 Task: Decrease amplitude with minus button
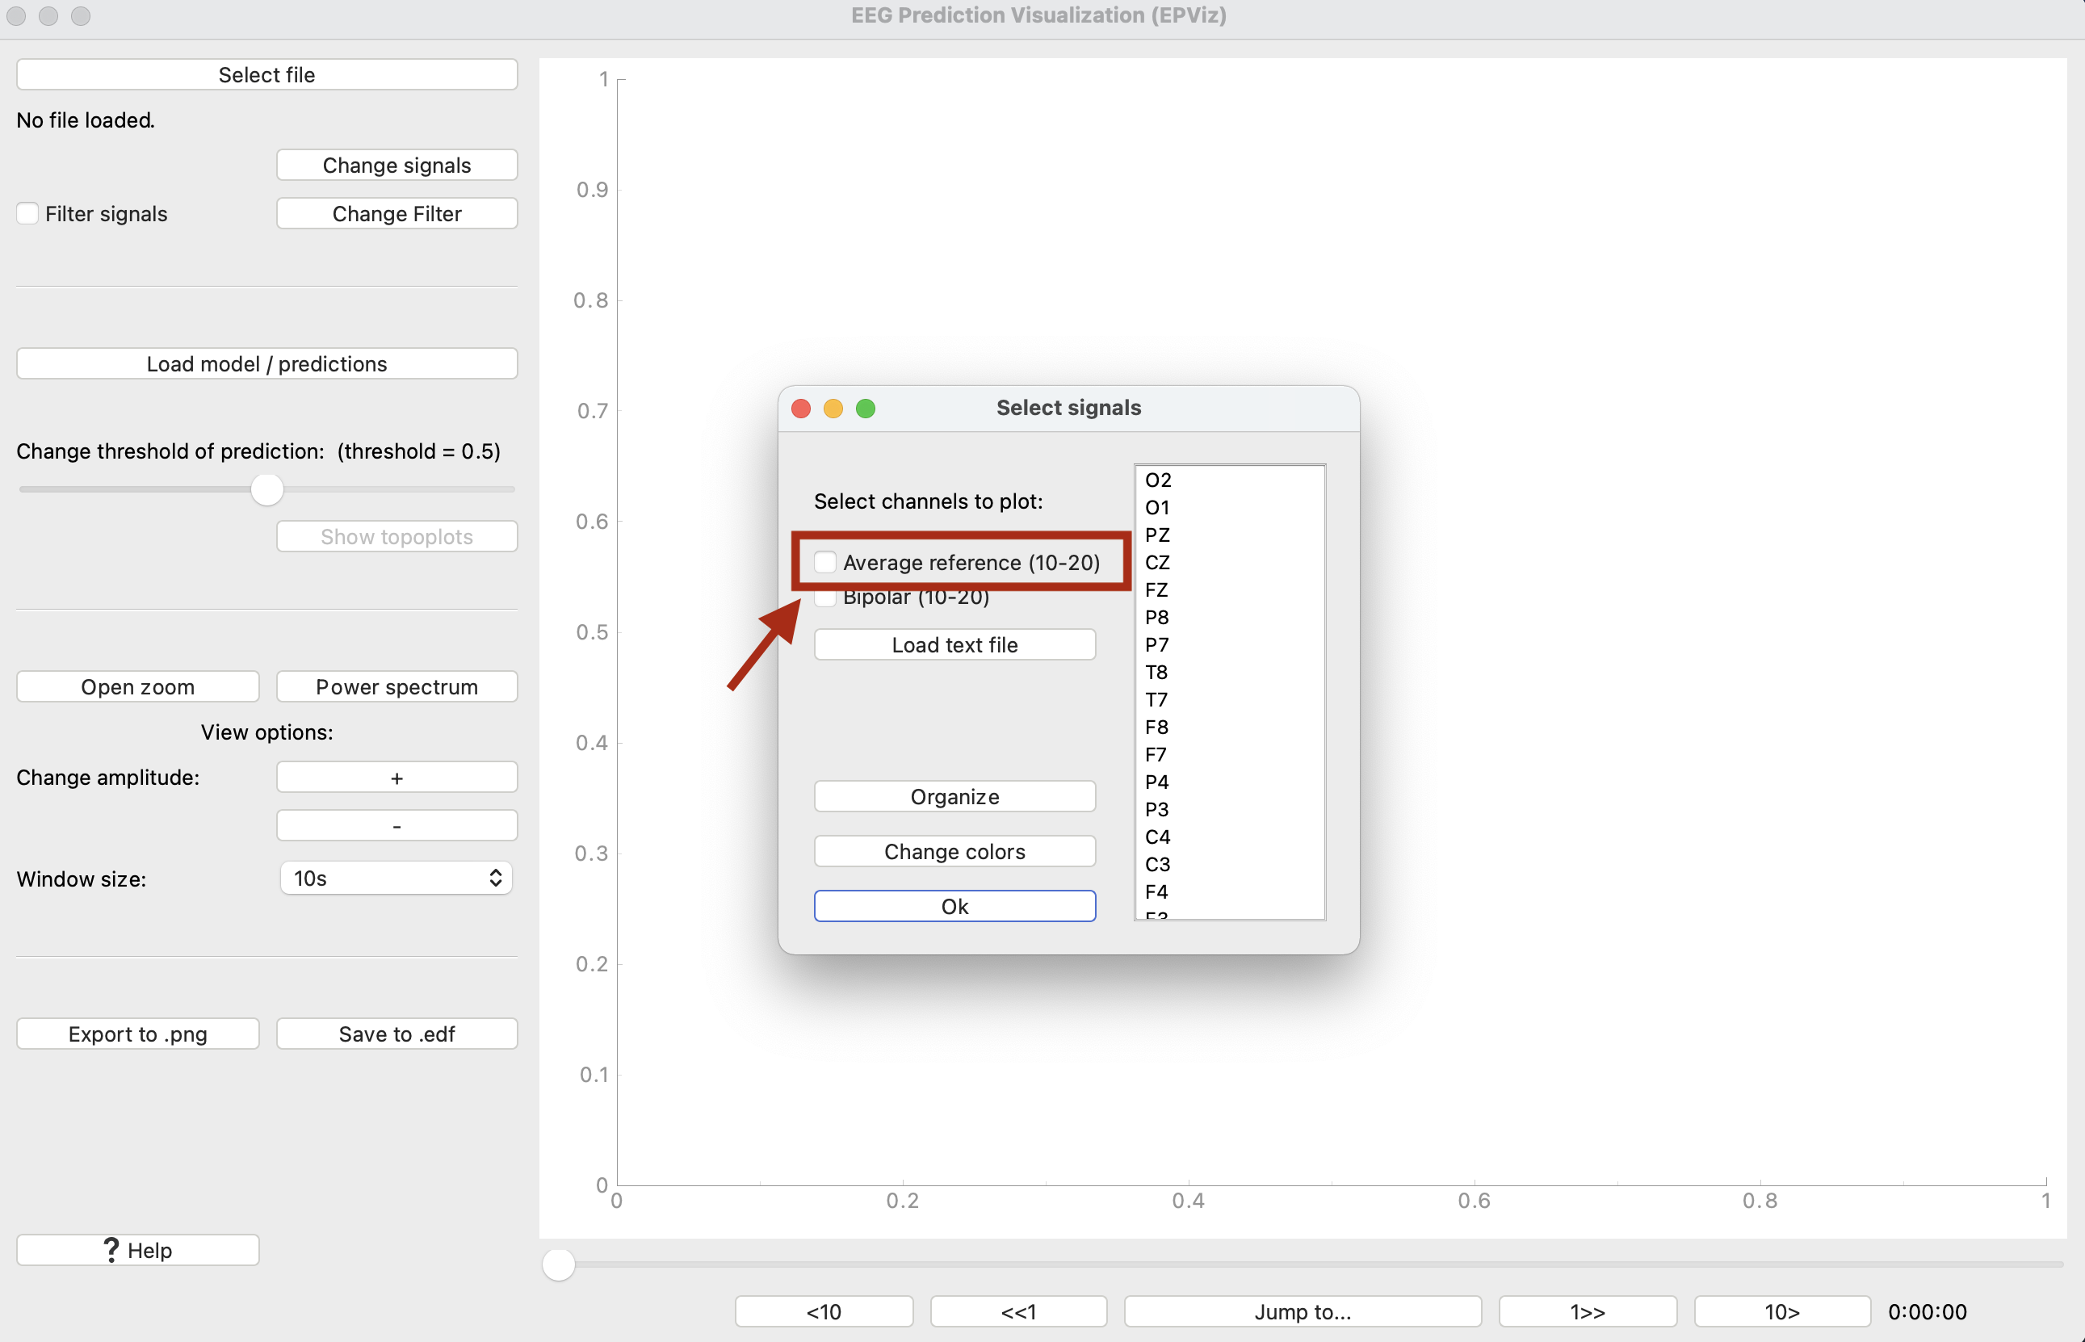tap(396, 825)
